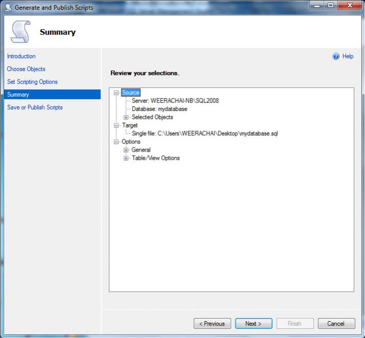Select the Selected Objects label
This screenshot has width=365, height=338.
152,117
